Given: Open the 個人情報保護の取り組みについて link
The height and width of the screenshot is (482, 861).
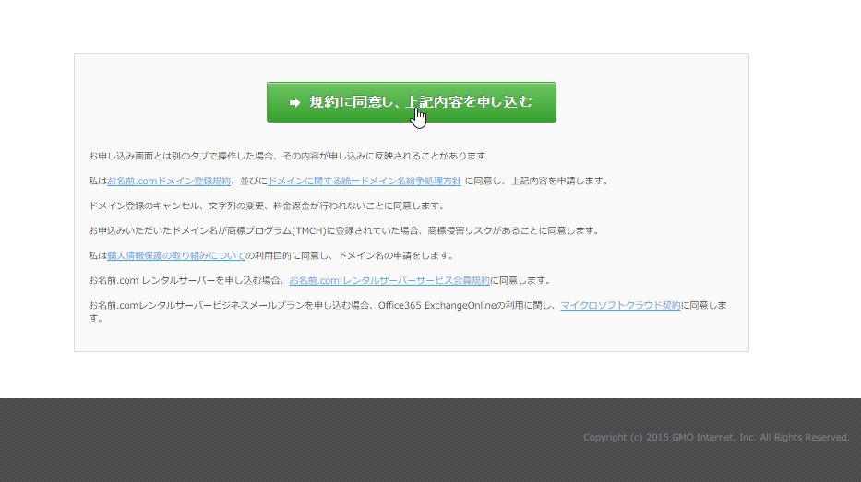Looking at the screenshot, I should tap(175, 255).
